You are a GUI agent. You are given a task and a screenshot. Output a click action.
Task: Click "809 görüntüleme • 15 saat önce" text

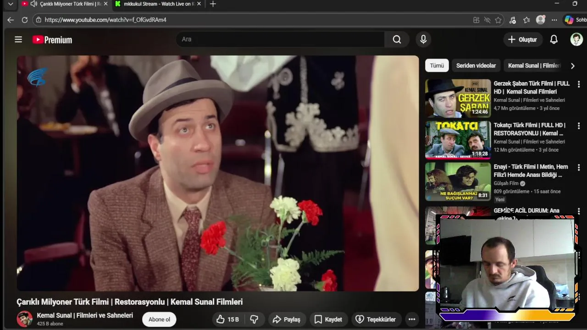tap(527, 192)
